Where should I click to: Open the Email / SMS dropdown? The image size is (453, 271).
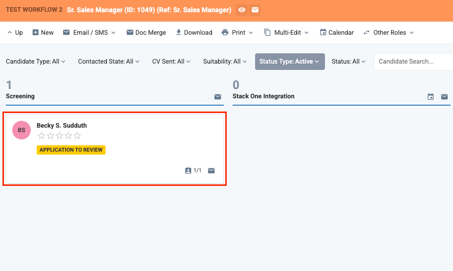(x=89, y=32)
